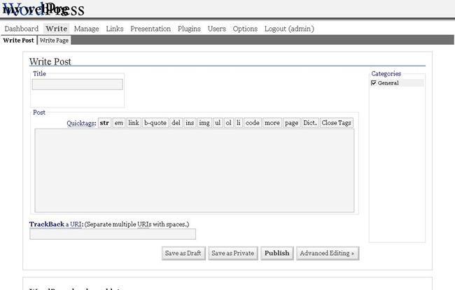Screen dimensions: 455x290
Task: Save the post as Draft
Action: [x=183, y=253]
